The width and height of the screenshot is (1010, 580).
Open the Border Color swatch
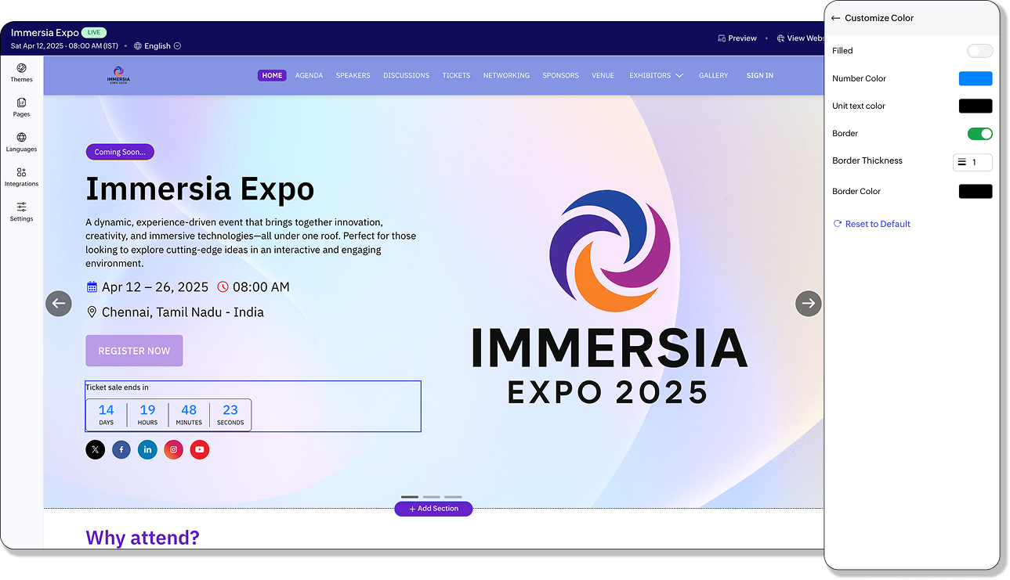pos(976,191)
